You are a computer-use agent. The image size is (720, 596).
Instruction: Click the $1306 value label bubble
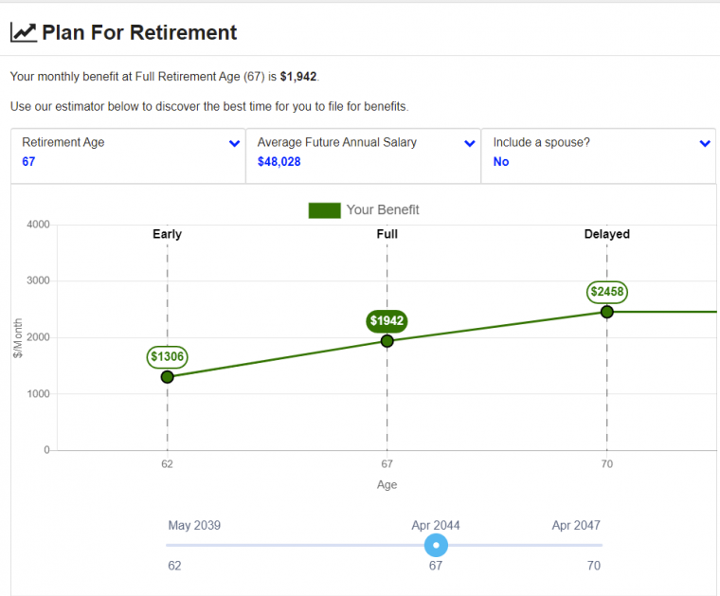click(168, 357)
